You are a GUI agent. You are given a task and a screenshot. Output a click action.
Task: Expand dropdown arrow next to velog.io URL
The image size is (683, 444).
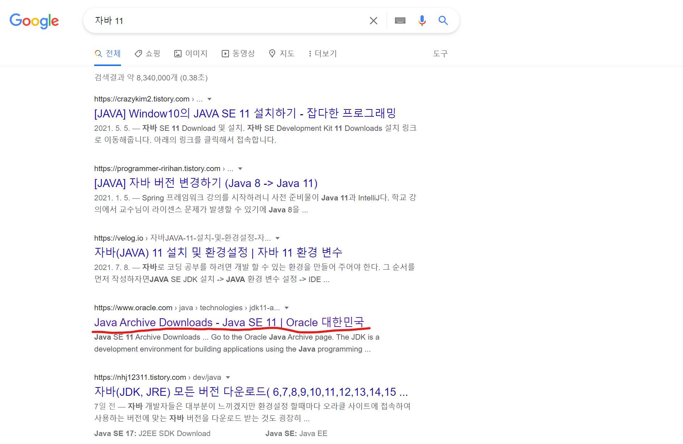pos(278,238)
